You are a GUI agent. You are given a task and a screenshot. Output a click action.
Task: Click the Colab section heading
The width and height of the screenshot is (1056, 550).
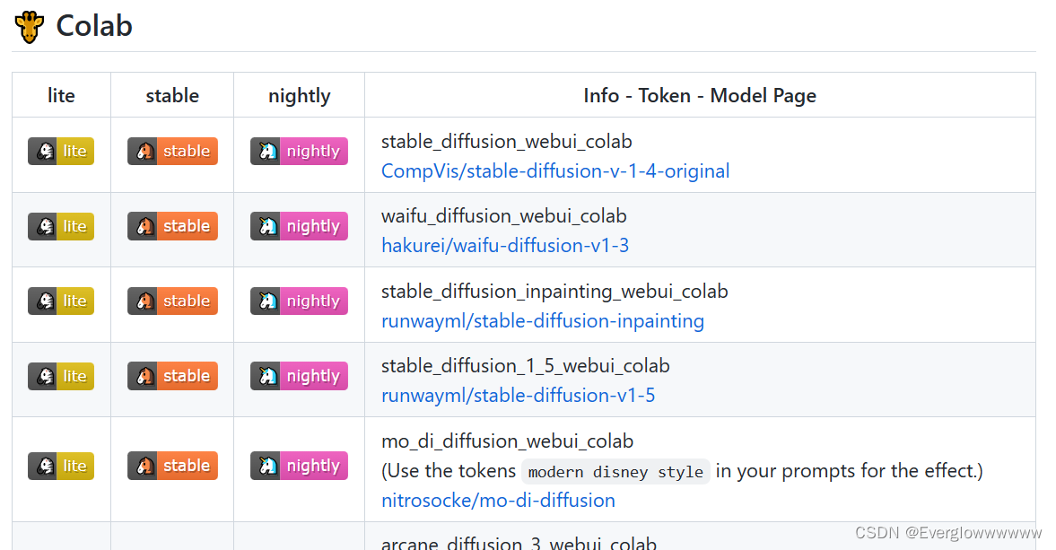(x=94, y=26)
